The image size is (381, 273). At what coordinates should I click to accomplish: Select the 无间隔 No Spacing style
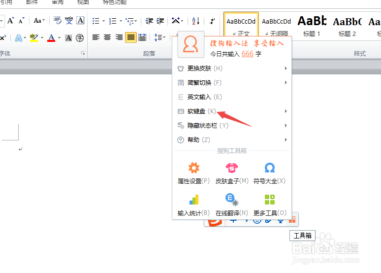[x=277, y=25]
